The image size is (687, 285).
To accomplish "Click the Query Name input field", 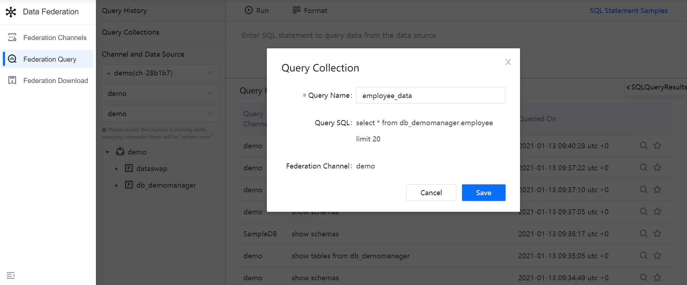I will pos(430,95).
